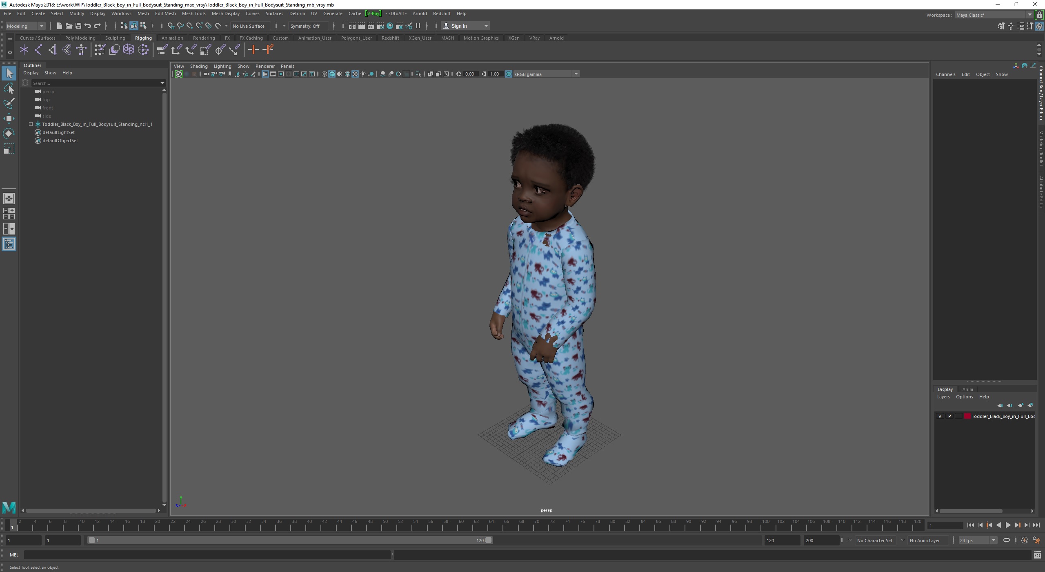Open the No Character Set menu arrow
Image resolution: width=1045 pixels, height=572 pixels.
850,540
